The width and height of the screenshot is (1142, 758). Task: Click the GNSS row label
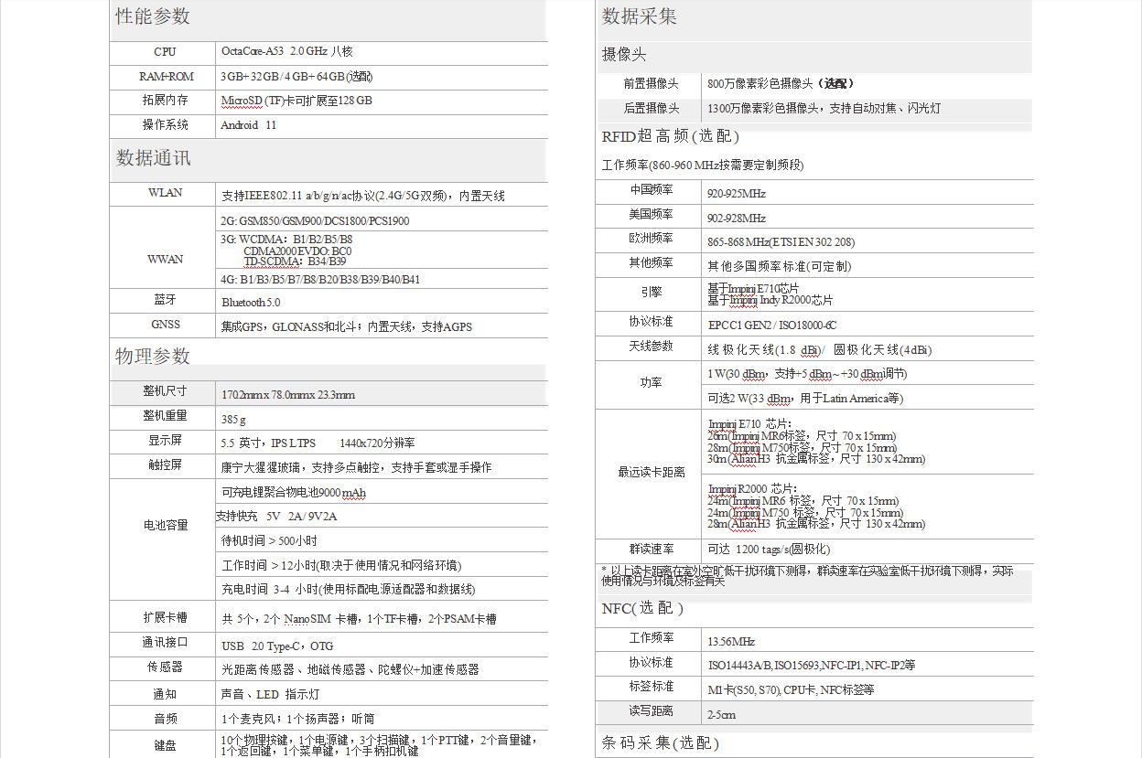tap(165, 325)
